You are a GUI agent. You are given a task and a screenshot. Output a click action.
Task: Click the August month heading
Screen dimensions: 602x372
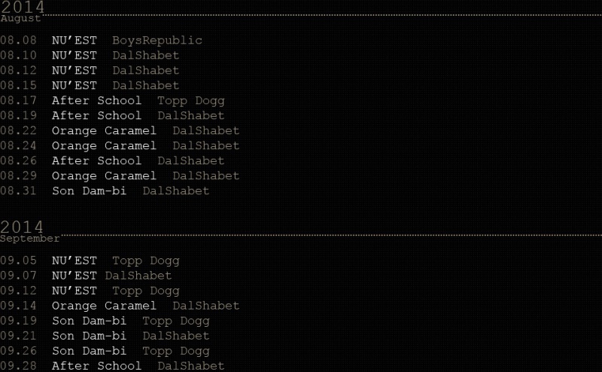[x=20, y=19]
